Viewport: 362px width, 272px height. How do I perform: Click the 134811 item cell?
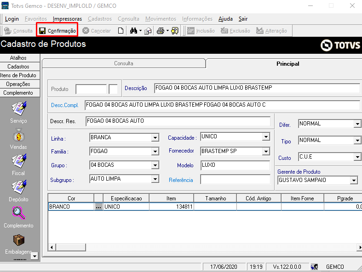pos(171,207)
